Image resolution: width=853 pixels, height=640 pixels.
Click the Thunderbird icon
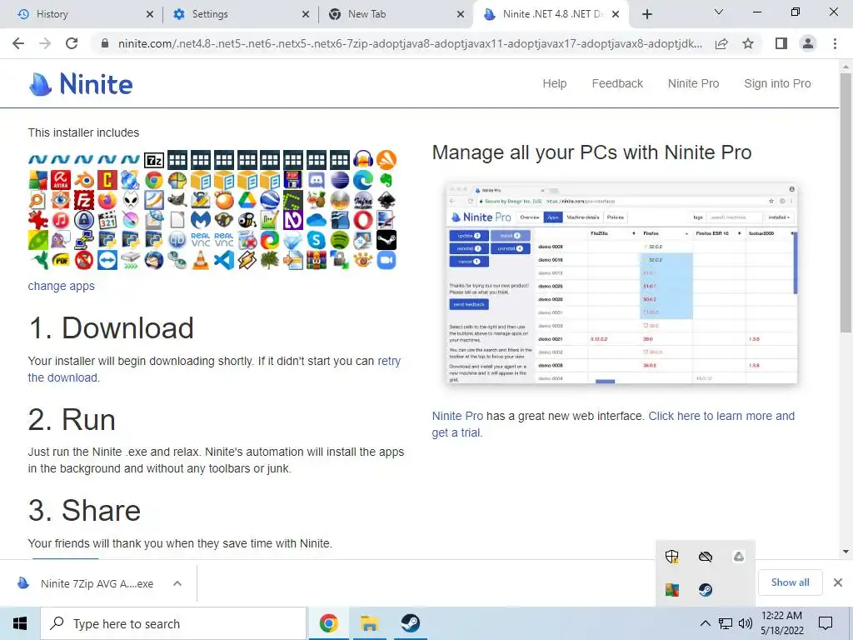pos(154,260)
